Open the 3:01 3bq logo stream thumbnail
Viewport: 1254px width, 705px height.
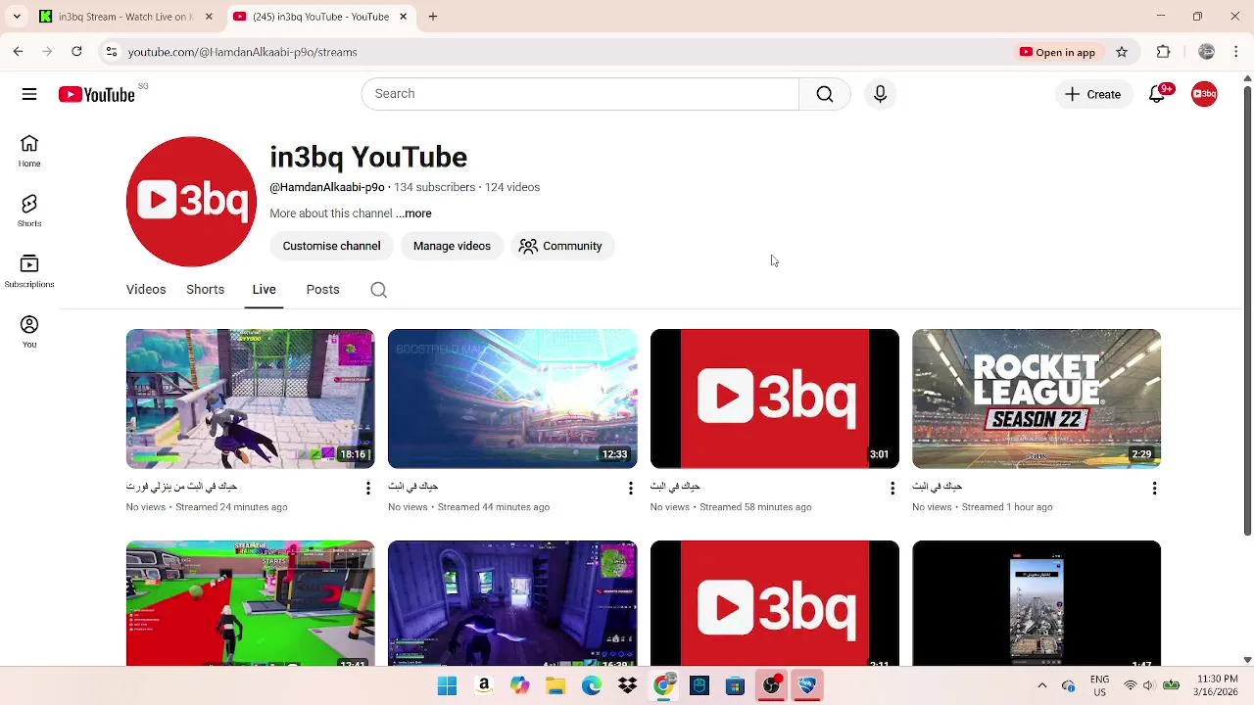774,399
